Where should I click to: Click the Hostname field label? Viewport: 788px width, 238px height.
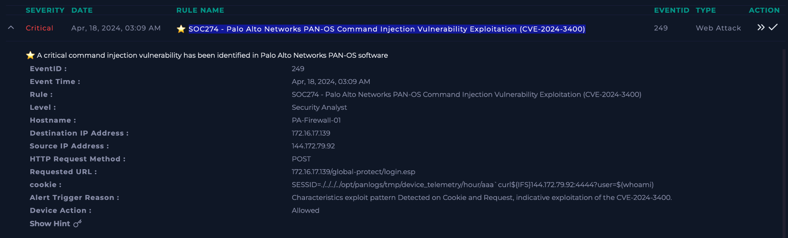(53, 120)
